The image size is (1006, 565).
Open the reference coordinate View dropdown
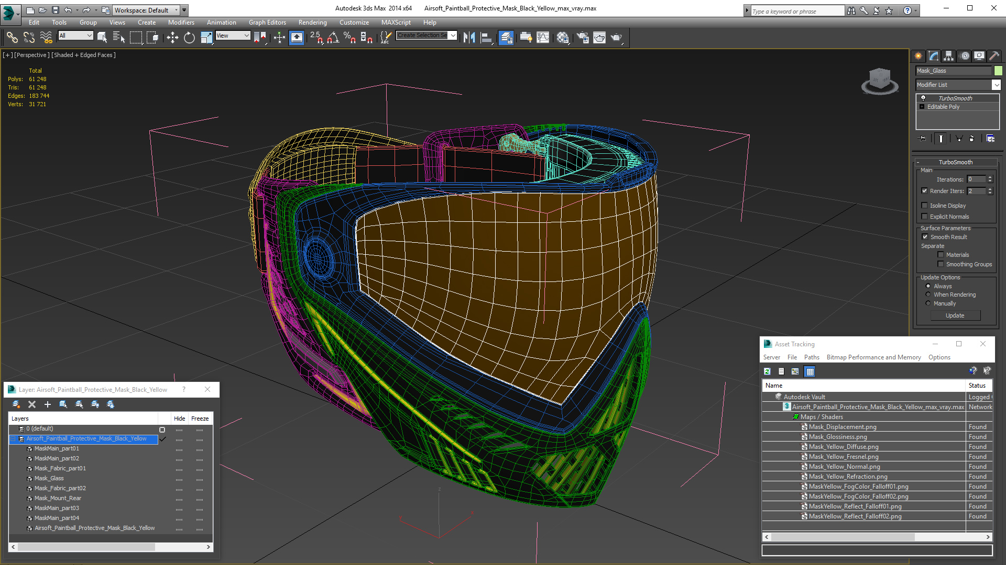point(233,36)
